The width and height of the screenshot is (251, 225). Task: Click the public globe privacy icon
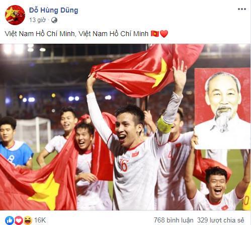click(54, 20)
